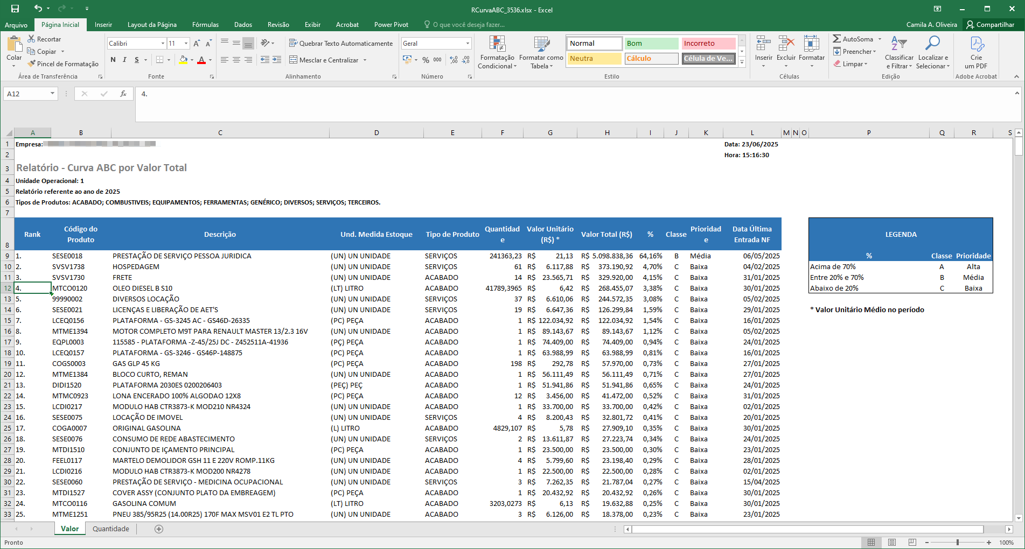This screenshot has height=549, width=1025.
Task: Click the Localizar e Selecionar magnifier icon
Action: click(933, 43)
